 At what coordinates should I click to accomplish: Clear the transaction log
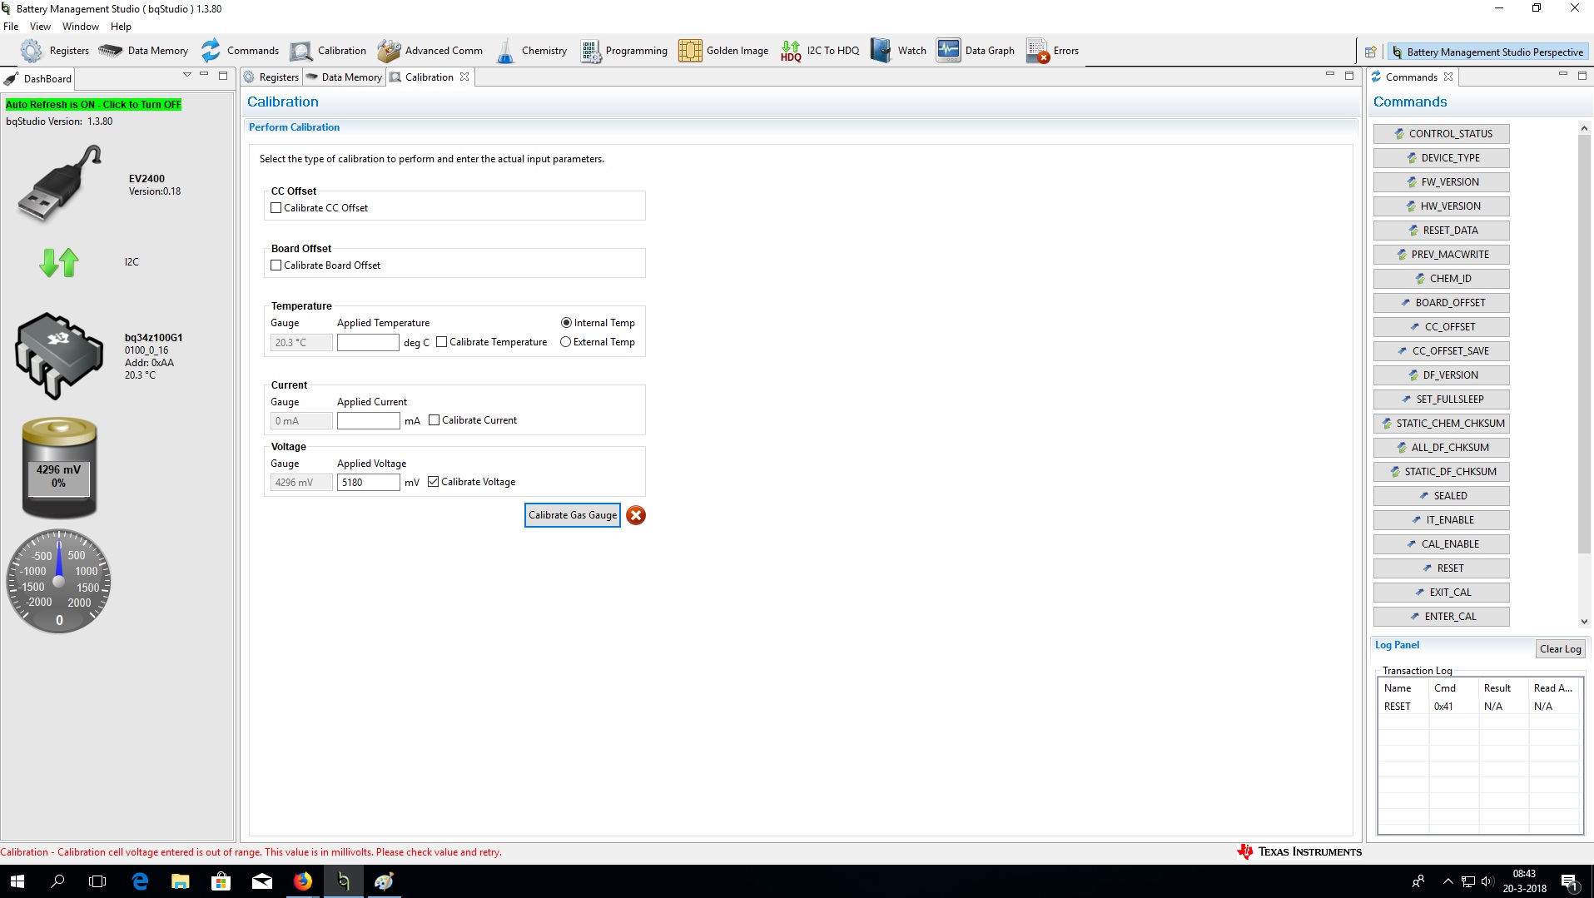[x=1560, y=649]
